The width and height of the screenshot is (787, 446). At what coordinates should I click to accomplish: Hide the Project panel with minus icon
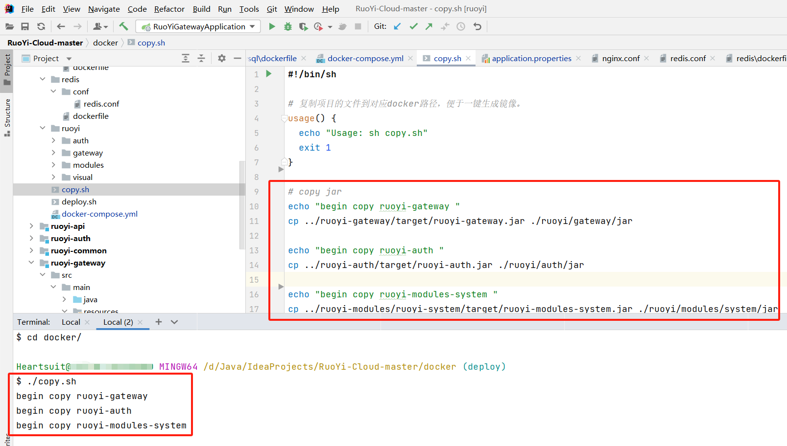coord(238,58)
